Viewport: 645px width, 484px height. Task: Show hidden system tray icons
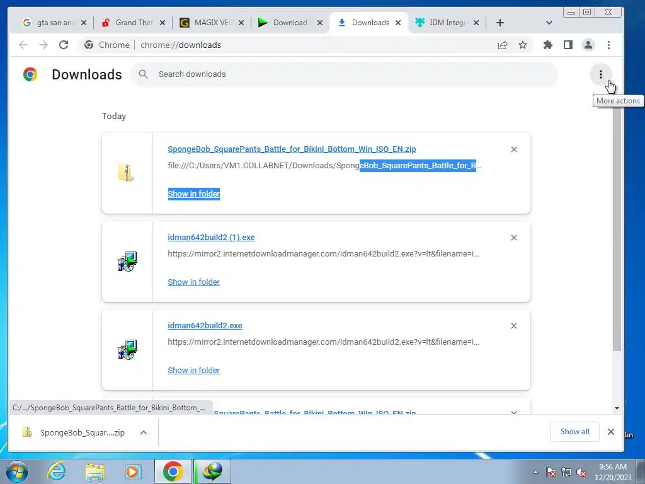coord(535,472)
